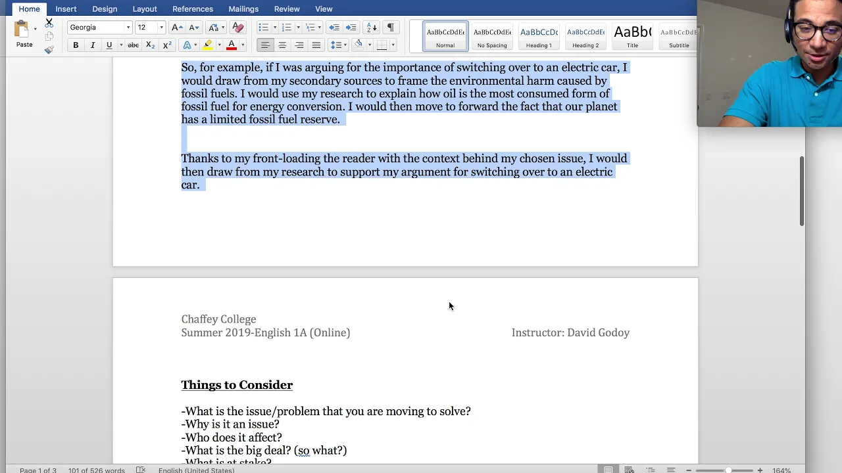Click the Paste clipboard icon
This screenshot has width=842, height=473.
(22, 29)
